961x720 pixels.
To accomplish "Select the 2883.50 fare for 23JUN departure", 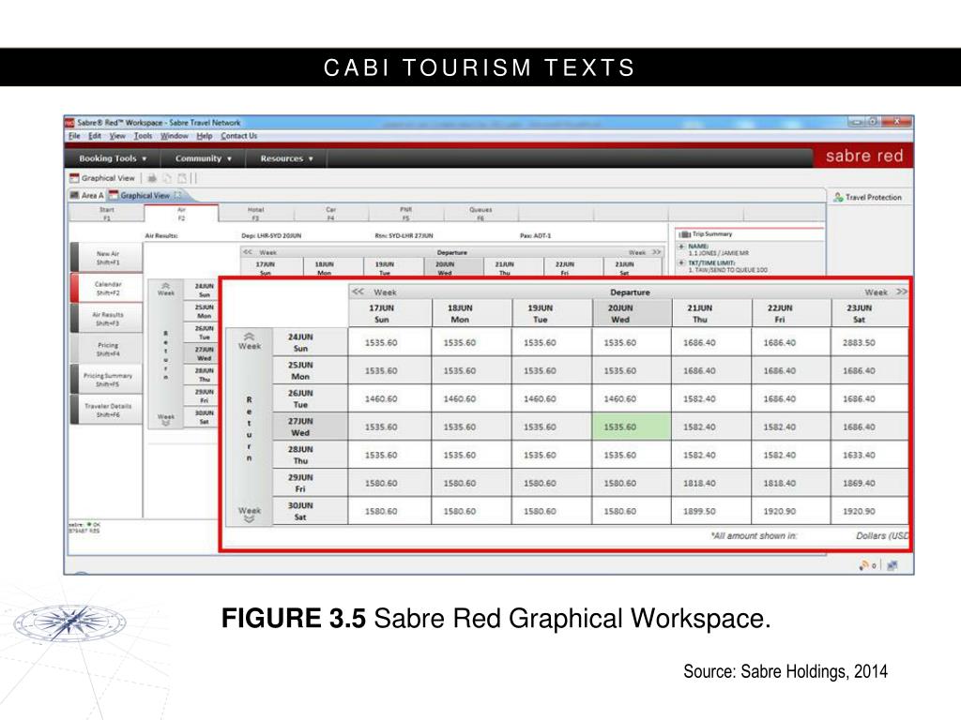I will [x=869, y=343].
